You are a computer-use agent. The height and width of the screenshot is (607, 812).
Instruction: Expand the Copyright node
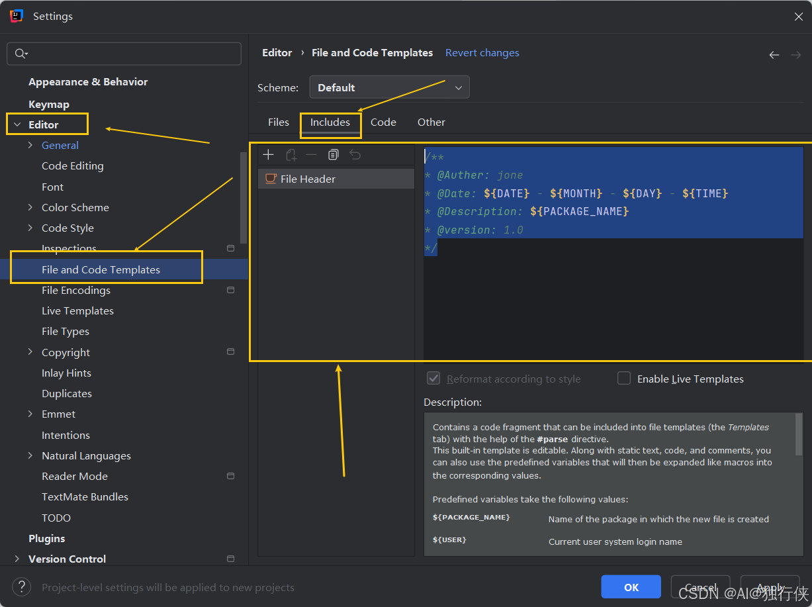[x=30, y=351]
